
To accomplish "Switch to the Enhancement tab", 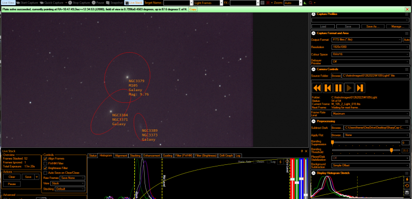I will [x=152, y=156].
